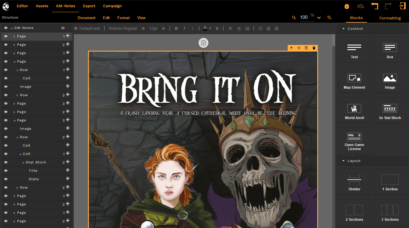Hide the Stat Block in structure tree
This screenshot has width=409, height=228.
[x=6, y=162]
